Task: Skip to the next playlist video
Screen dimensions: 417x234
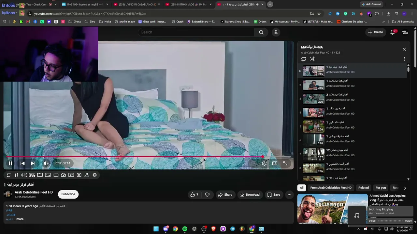Action: (x=33, y=163)
